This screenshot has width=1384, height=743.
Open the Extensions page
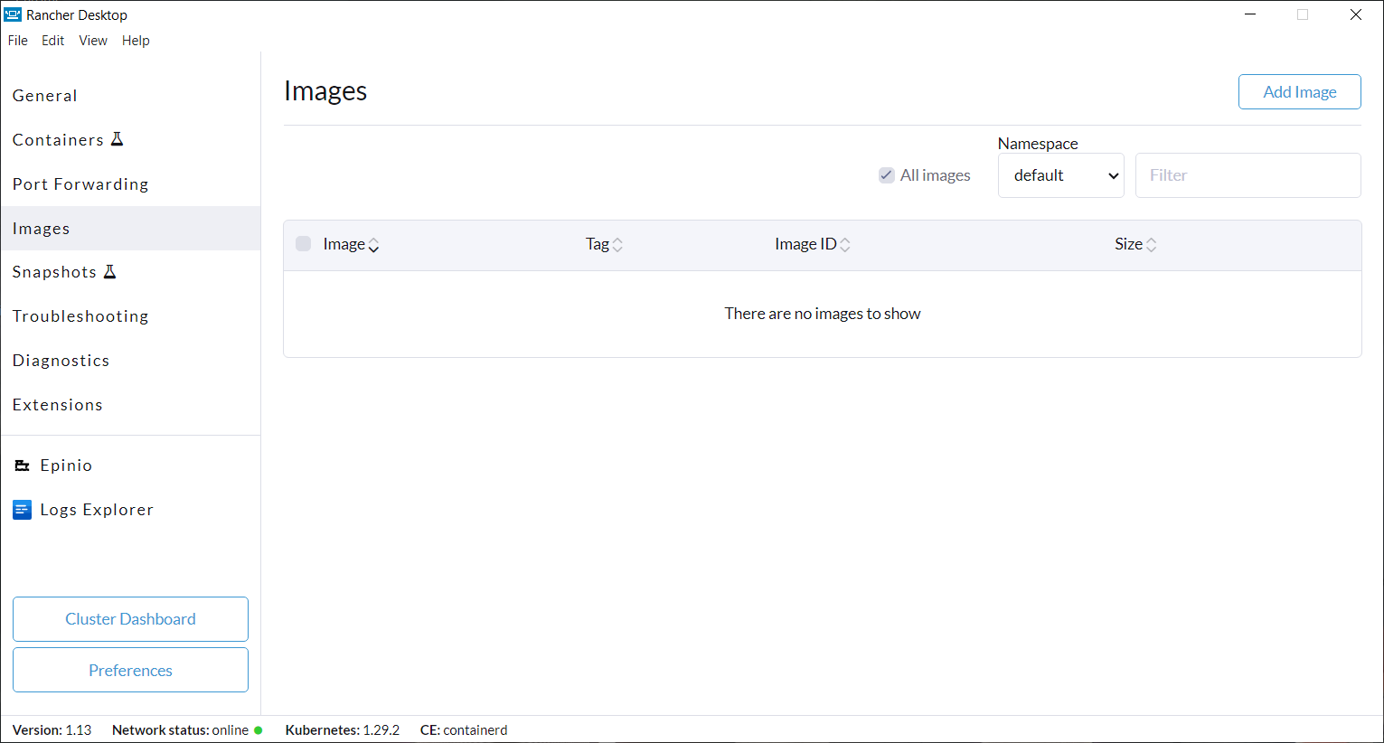[x=130, y=405]
